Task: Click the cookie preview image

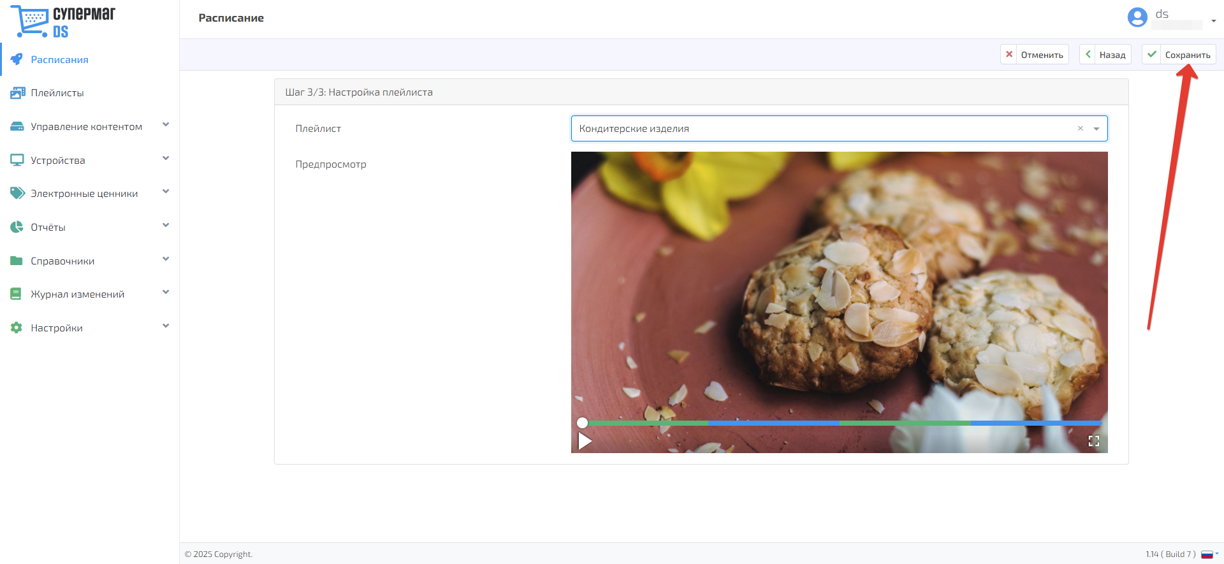Action: coord(839,302)
